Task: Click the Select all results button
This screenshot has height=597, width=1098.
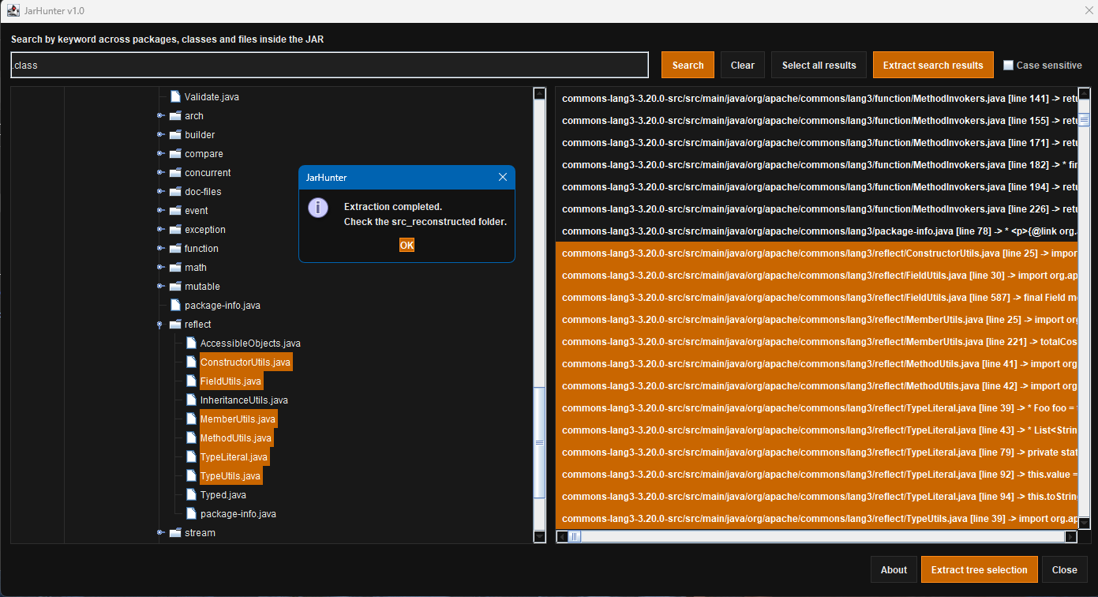Action: [x=819, y=66]
